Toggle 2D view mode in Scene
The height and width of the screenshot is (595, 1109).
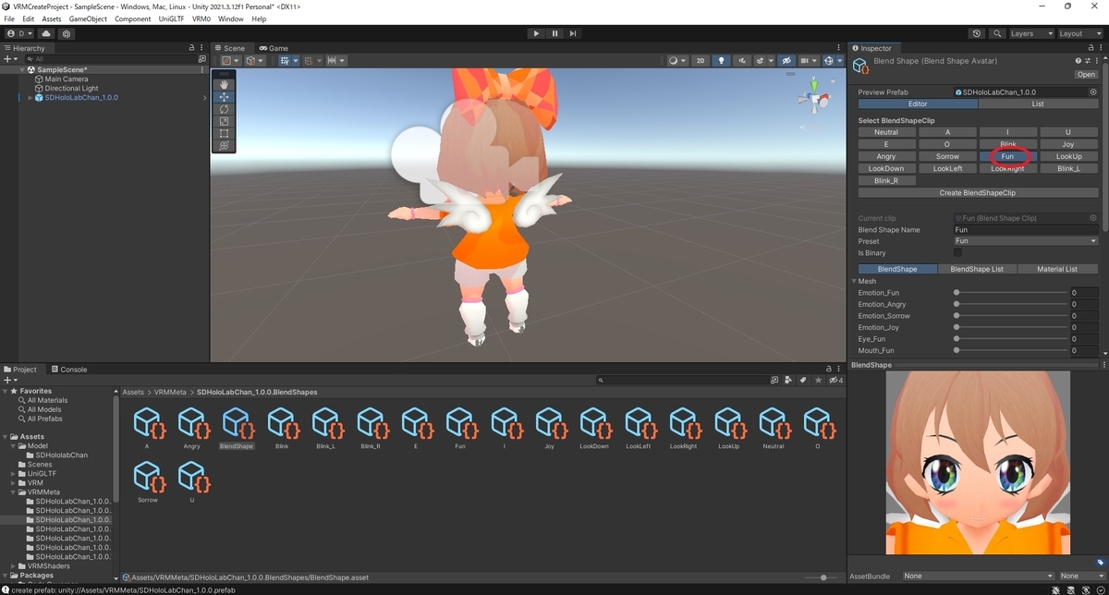(x=701, y=61)
